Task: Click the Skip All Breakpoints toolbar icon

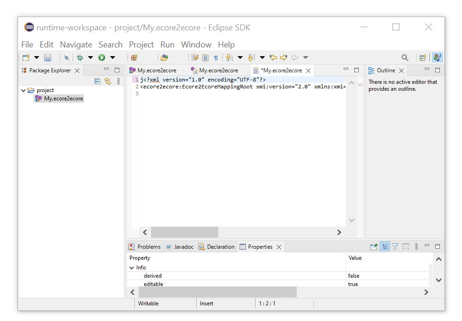Action: point(67,58)
